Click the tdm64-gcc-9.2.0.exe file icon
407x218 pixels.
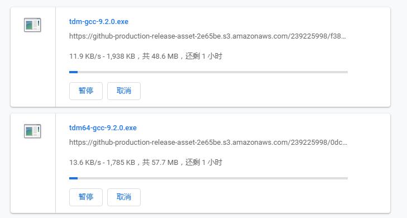[32, 131]
